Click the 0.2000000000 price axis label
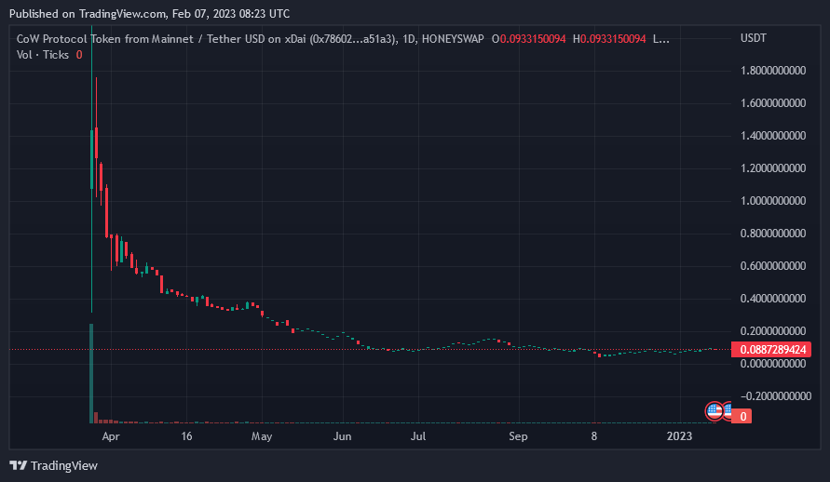This screenshot has height=482, width=830. pyautogui.click(x=773, y=331)
